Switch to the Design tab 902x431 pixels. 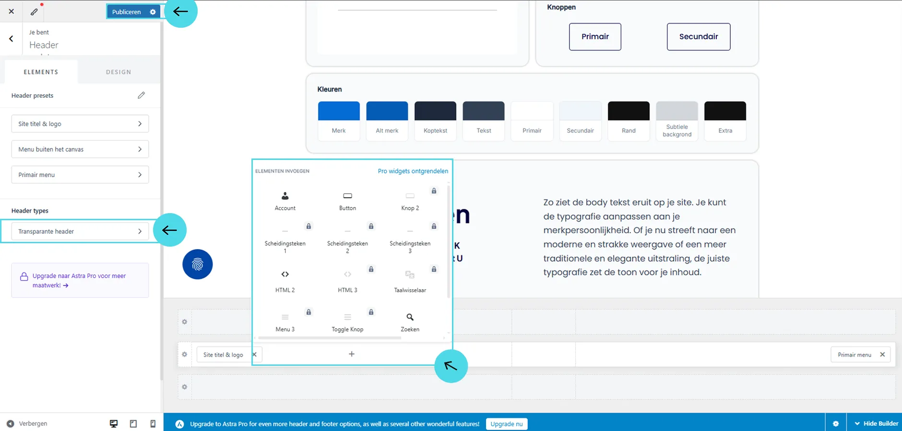tap(119, 72)
